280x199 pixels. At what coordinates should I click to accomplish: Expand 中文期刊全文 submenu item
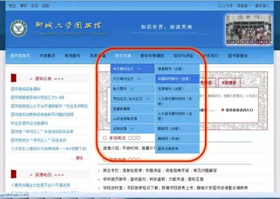(133, 69)
